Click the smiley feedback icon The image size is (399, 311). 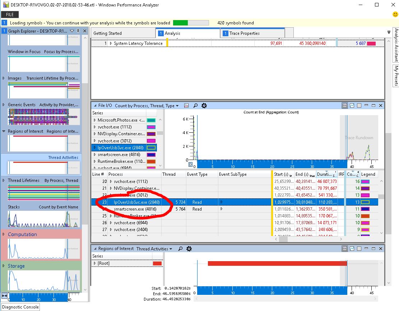click(x=395, y=14)
